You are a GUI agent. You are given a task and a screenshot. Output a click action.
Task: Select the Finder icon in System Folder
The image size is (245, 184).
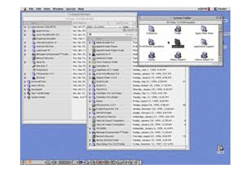[178, 30]
